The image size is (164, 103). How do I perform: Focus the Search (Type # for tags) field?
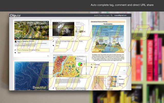(102, 15)
